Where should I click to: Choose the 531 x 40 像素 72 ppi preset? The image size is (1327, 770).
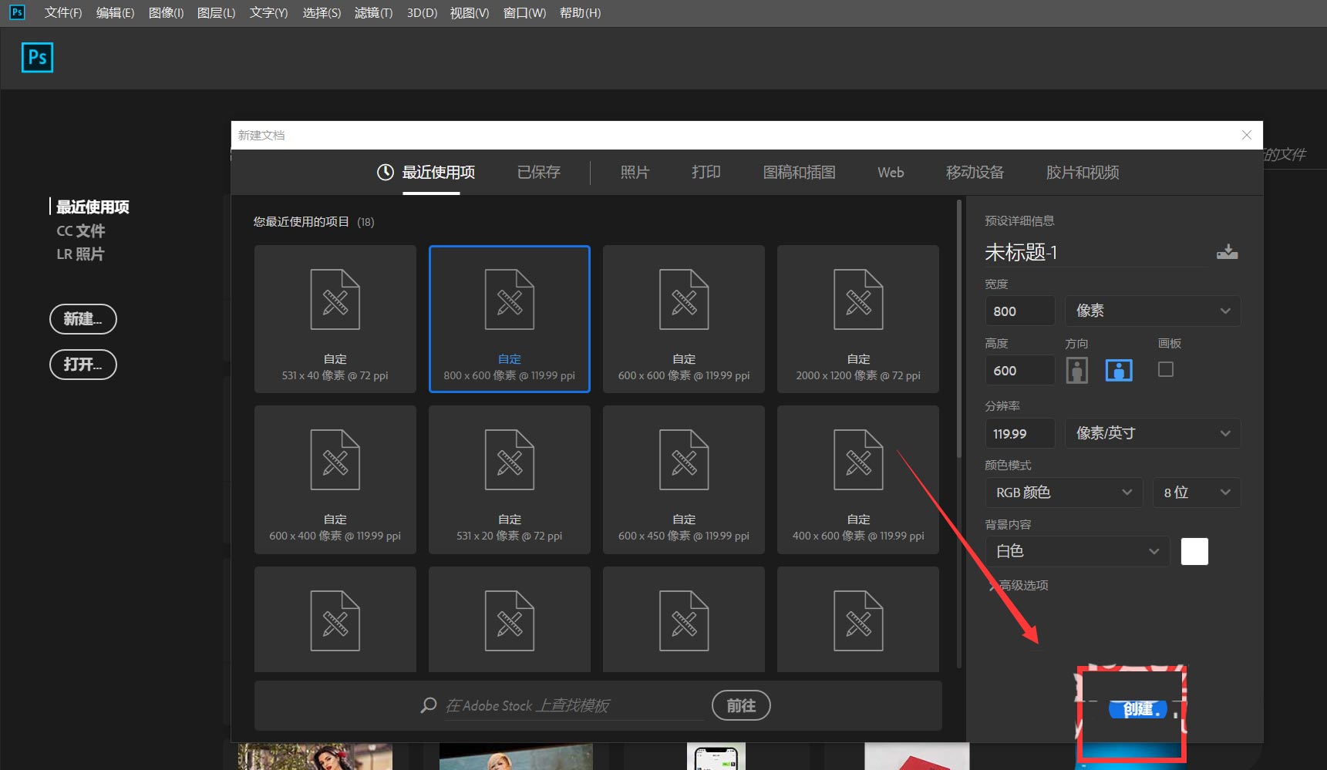tap(335, 319)
